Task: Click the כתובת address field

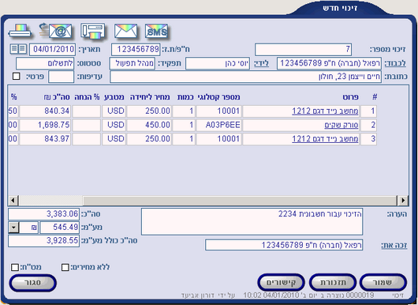Action: [245, 77]
